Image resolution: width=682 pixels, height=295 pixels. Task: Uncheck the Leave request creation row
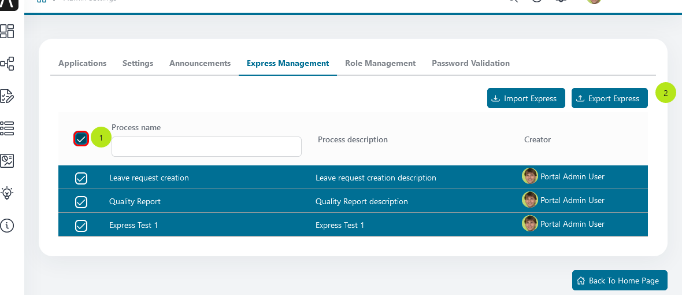81,178
